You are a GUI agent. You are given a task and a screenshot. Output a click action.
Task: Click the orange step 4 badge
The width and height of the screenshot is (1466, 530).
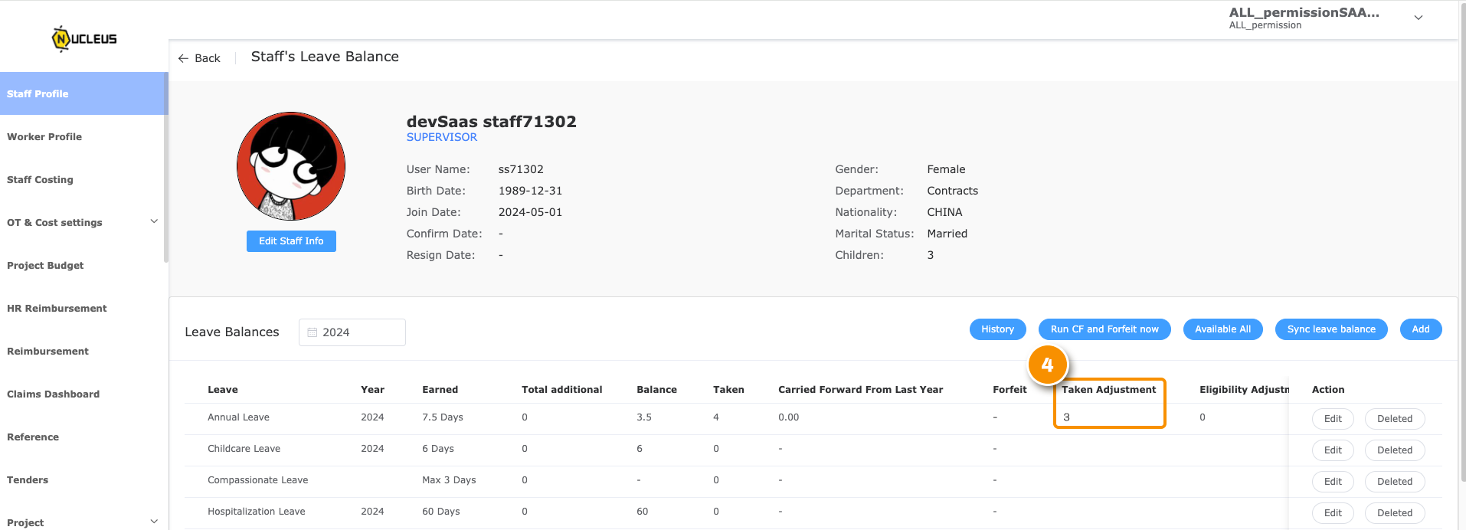(1047, 365)
